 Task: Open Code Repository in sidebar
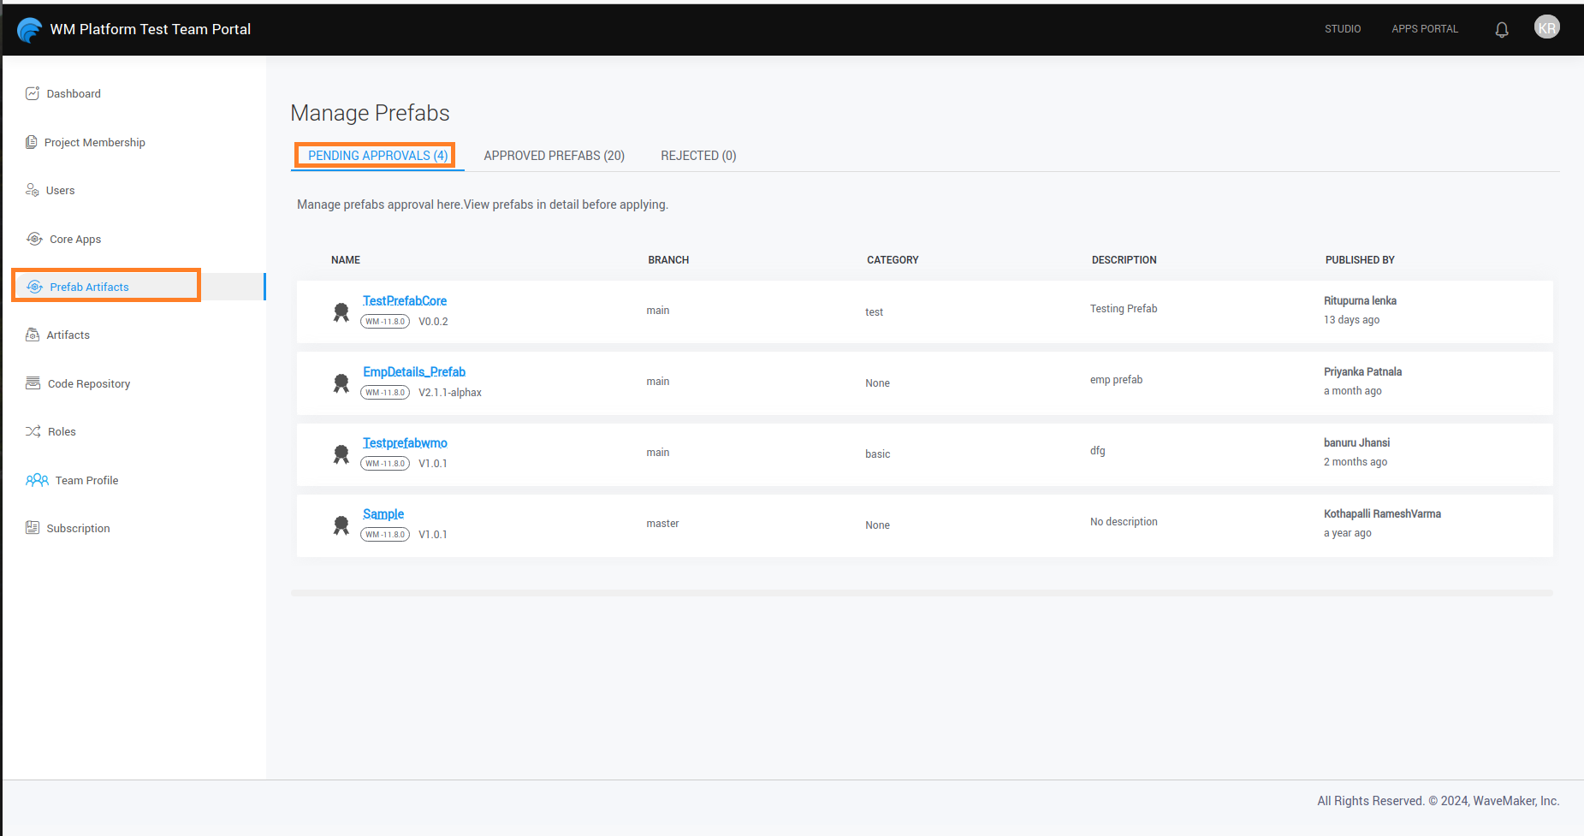click(88, 384)
